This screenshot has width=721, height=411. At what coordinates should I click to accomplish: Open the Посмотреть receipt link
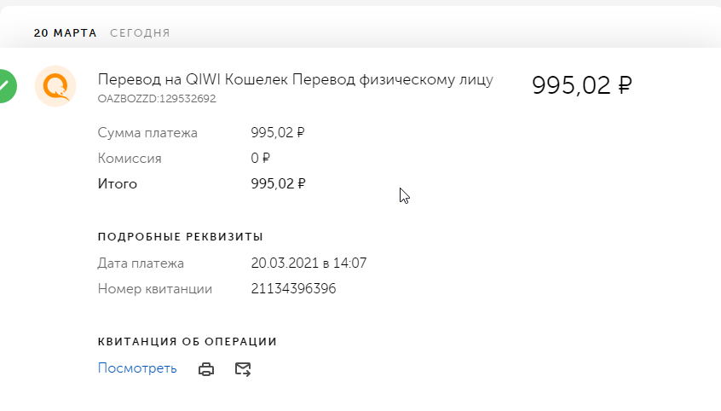(x=137, y=368)
